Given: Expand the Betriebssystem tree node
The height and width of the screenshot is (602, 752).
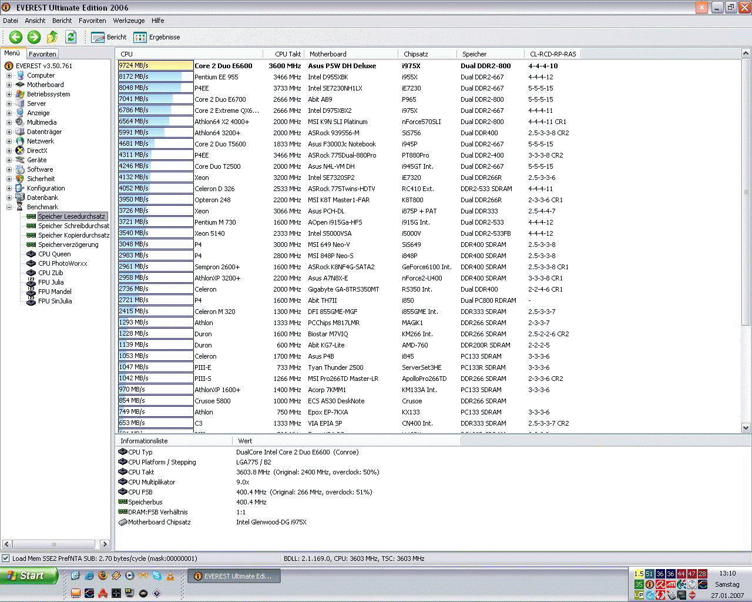Looking at the screenshot, I should click(x=9, y=94).
